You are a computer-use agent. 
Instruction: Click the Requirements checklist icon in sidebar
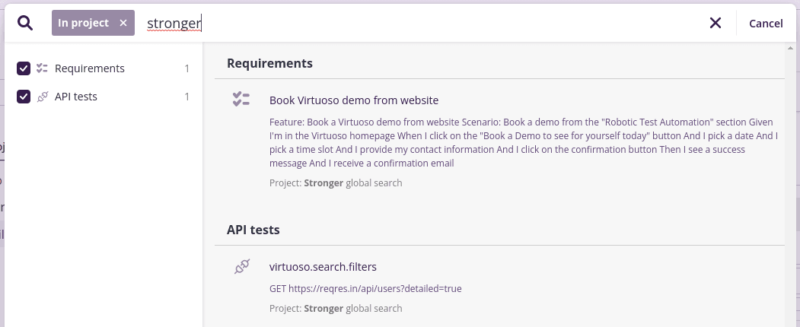point(43,68)
